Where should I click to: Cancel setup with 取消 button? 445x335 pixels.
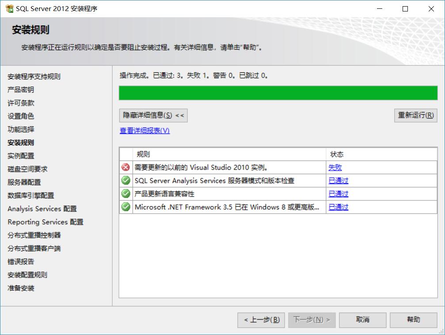point(363,320)
